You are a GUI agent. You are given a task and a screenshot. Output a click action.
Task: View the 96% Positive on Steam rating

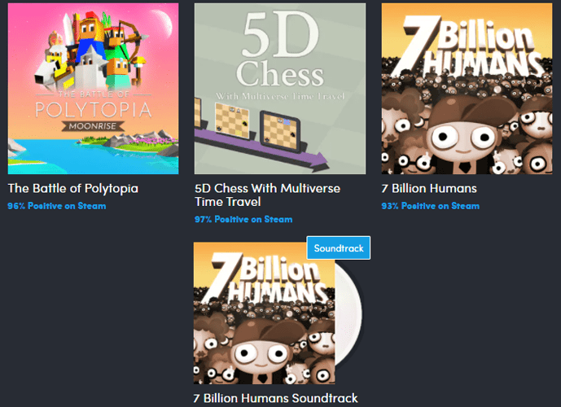click(x=57, y=206)
